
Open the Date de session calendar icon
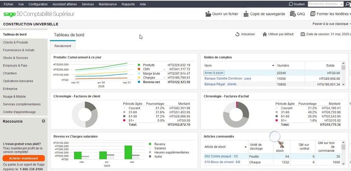(x=303, y=34)
